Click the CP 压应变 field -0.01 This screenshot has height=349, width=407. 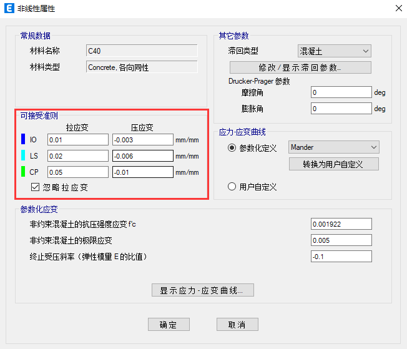point(143,172)
